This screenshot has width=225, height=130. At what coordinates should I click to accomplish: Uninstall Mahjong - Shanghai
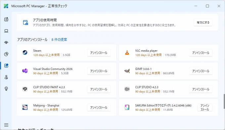(99, 108)
